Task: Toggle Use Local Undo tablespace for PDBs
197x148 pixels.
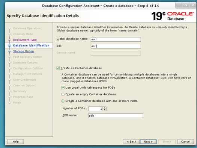Action: coord(63,88)
